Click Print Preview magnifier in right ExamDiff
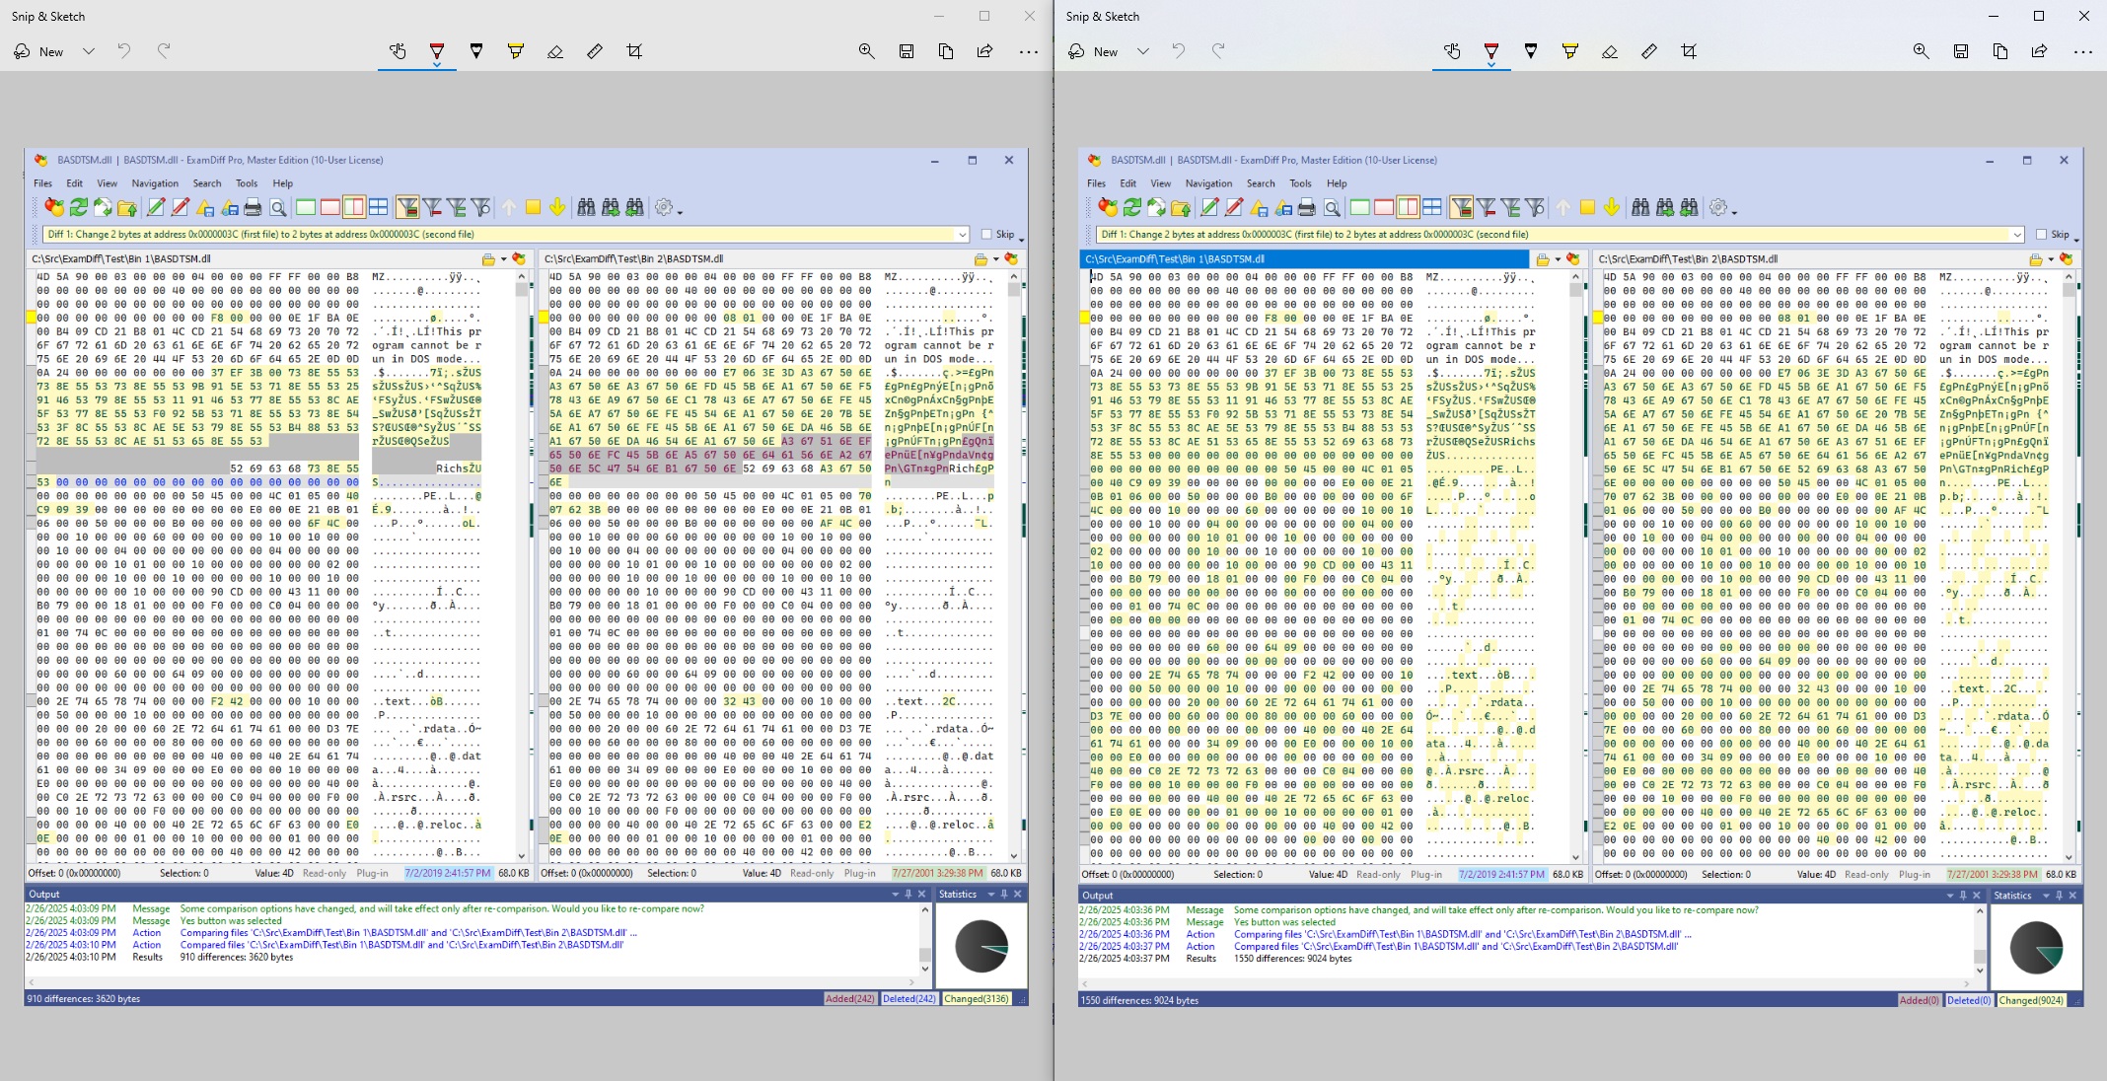Image resolution: width=2107 pixels, height=1081 pixels. coord(1332,207)
